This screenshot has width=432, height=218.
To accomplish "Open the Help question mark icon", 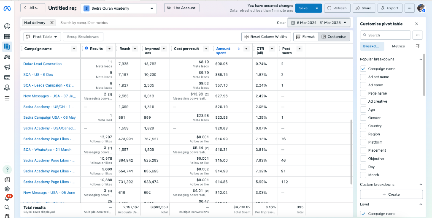I will 7,169.
